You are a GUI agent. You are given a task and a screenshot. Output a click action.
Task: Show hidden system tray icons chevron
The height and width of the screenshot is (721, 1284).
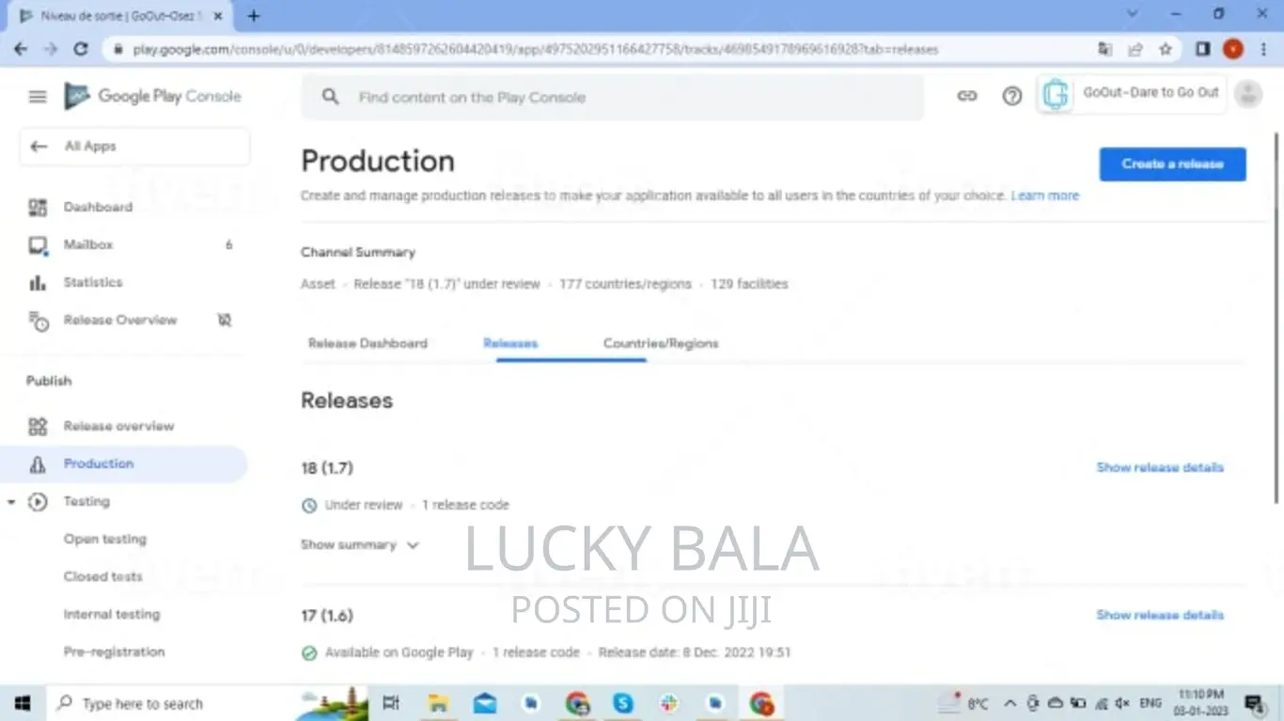point(1010,703)
